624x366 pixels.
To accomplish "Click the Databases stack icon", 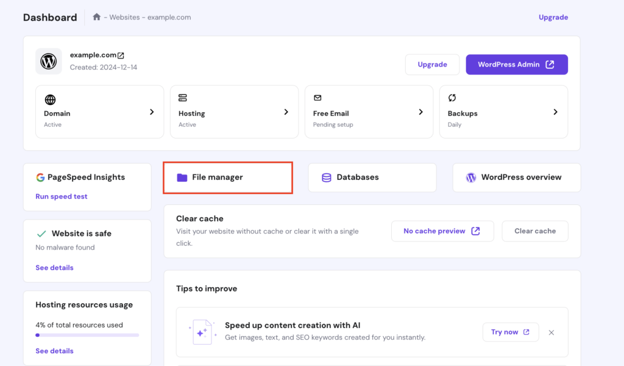I will coord(326,177).
